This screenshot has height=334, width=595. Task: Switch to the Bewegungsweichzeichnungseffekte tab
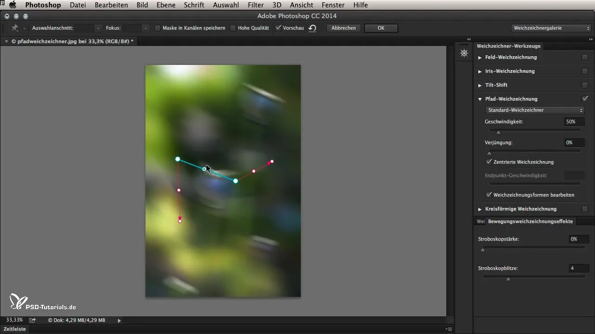(530, 221)
